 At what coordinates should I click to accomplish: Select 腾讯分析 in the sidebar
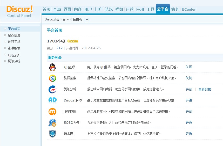[14, 61]
